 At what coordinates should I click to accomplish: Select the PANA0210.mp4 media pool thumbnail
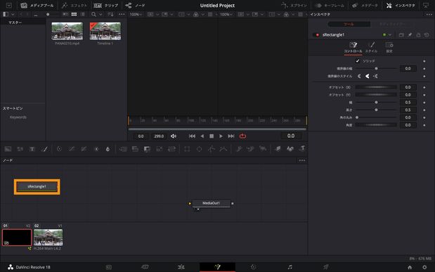click(x=67, y=31)
